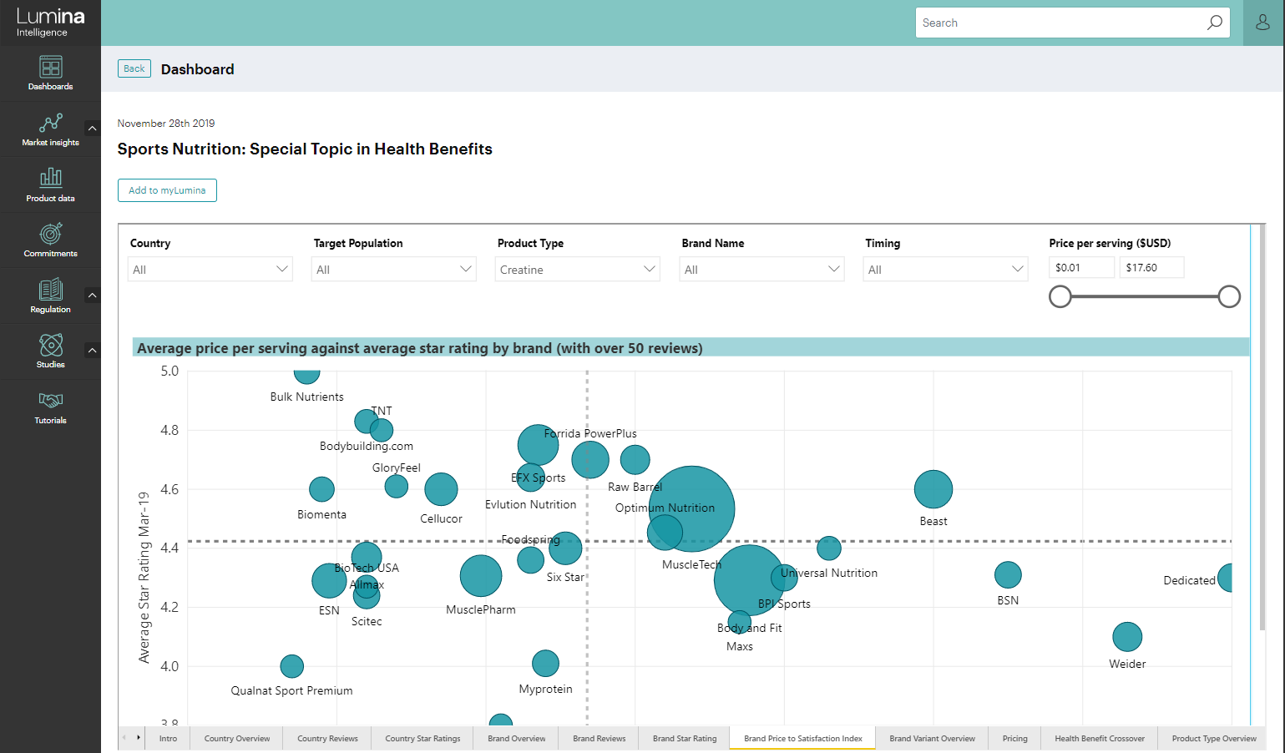Collapse the Regulation chevron
This screenshot has height=753, width=1285.
[x=92, y=295]
